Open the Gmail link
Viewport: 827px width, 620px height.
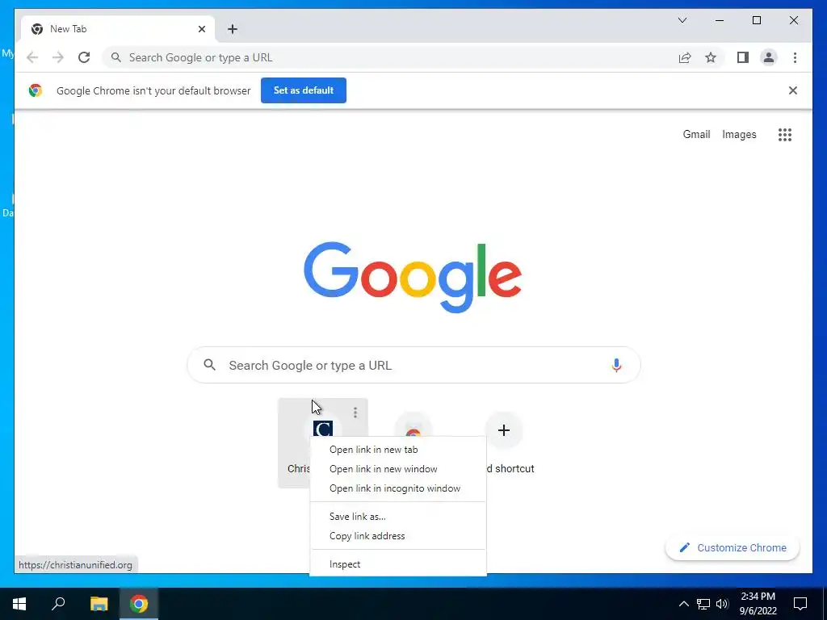(x=696, y=135)
